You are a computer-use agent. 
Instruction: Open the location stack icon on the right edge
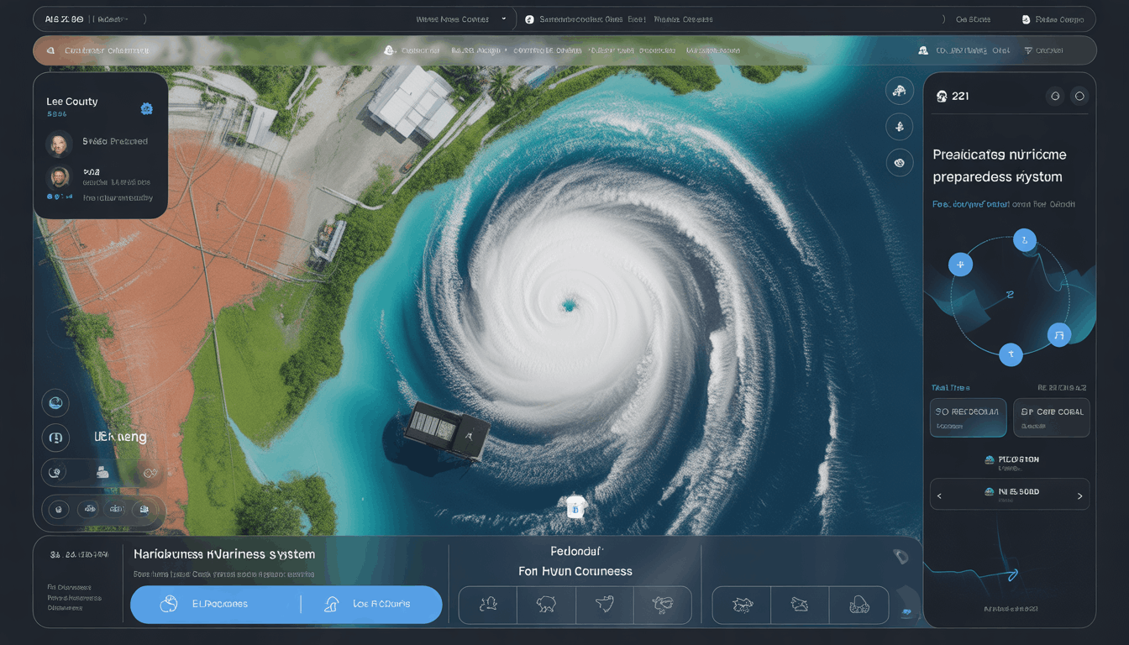point(899,90)
